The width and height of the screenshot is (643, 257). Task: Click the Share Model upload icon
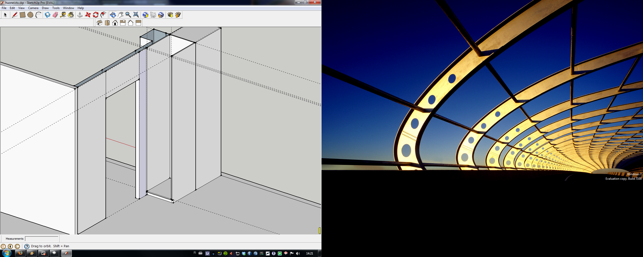[178, 15]
